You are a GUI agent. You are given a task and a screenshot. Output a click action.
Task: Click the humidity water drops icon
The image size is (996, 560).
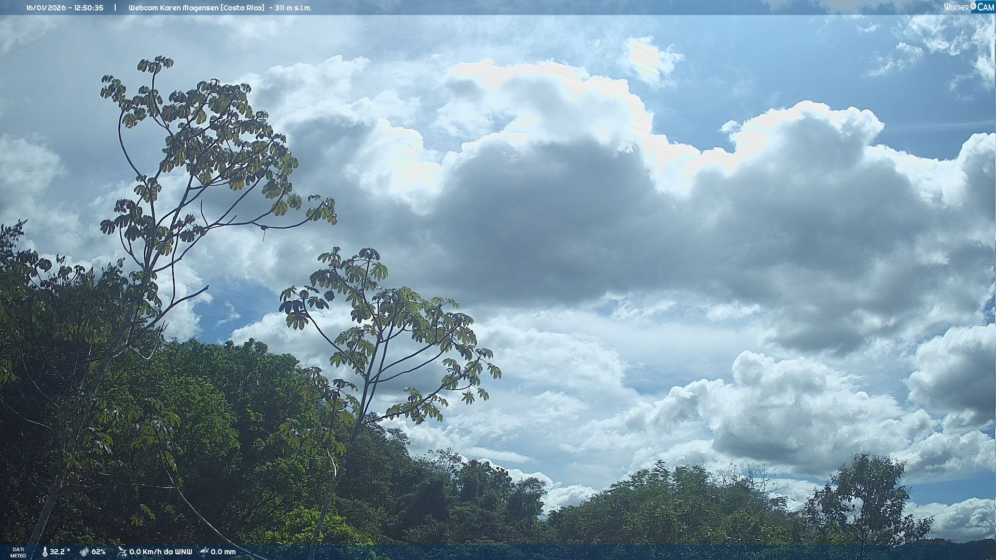[x=84, y=552]
